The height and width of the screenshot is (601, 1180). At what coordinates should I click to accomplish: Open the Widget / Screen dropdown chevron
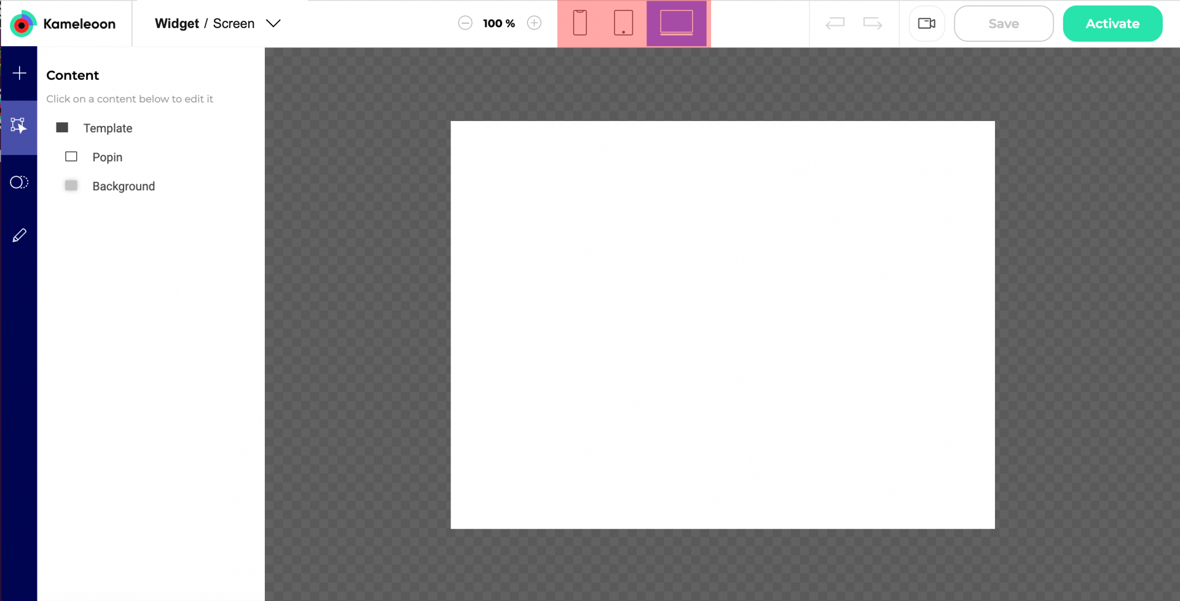coord(273,23)
